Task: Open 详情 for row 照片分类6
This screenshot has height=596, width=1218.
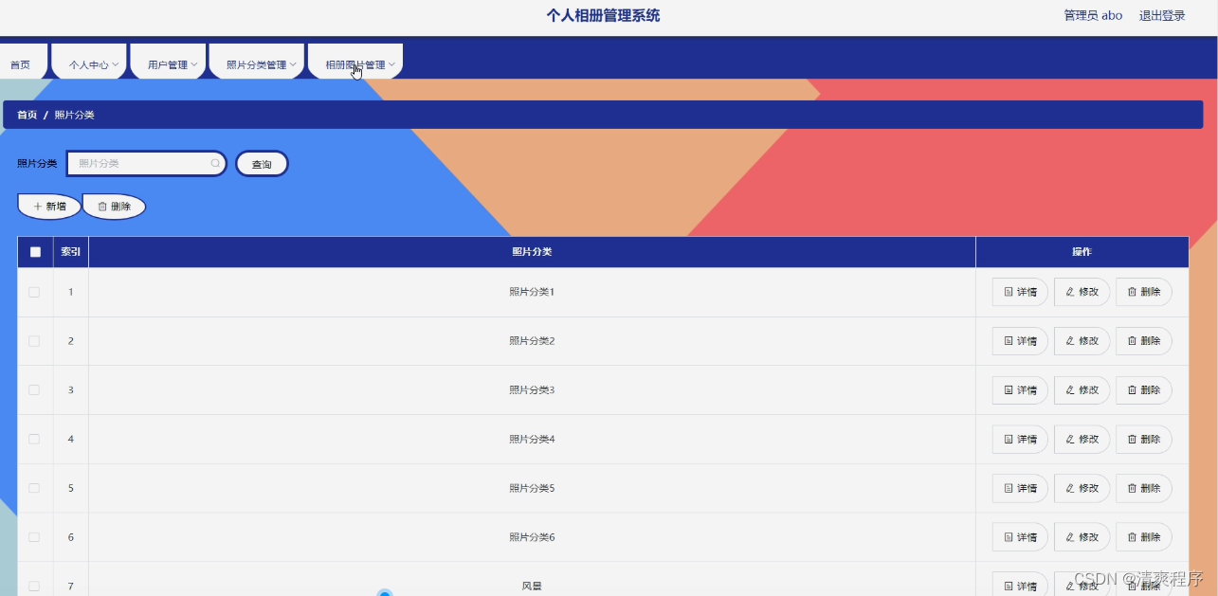Action: point(1020,537)
